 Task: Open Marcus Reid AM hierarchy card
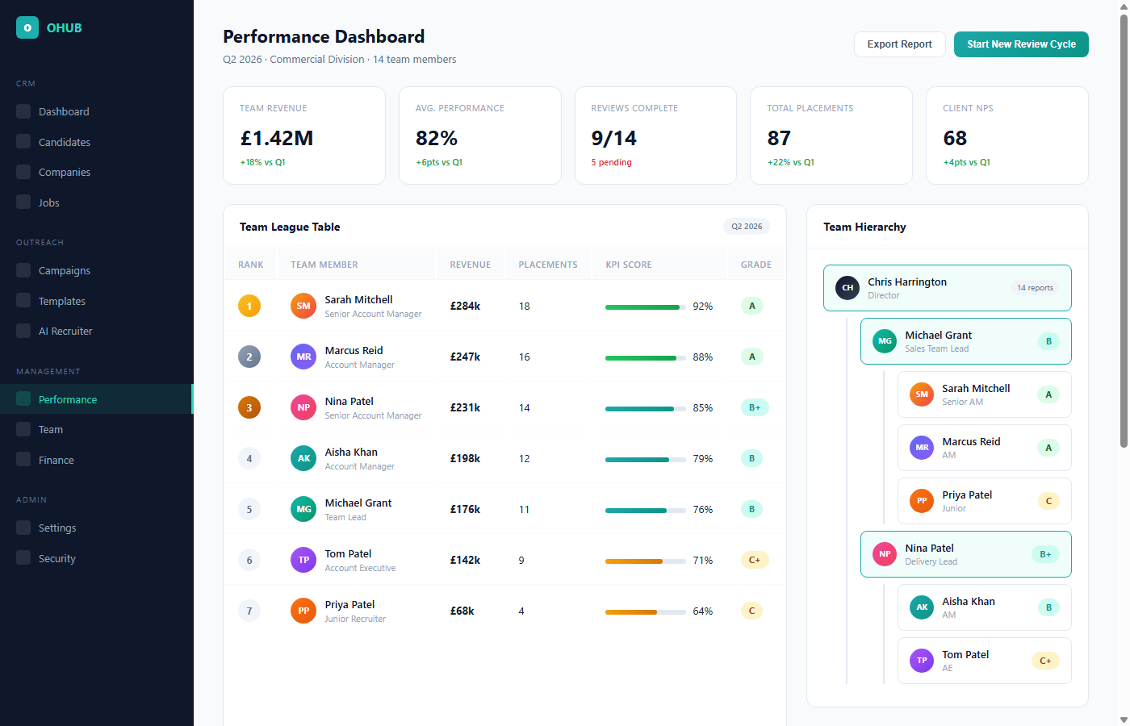pos(985,448)
